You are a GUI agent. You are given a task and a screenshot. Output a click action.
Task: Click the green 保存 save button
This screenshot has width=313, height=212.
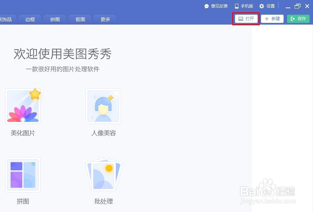coord(298,19)
